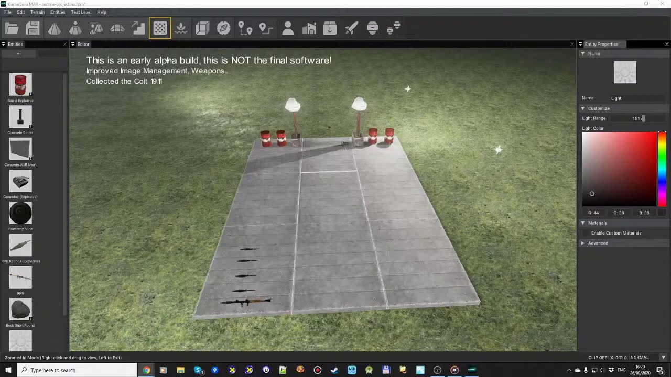Image resolution: width=671 pixels, height=377 pixels.
Task: Click the R: 44 value field
Action: (593, 213)
